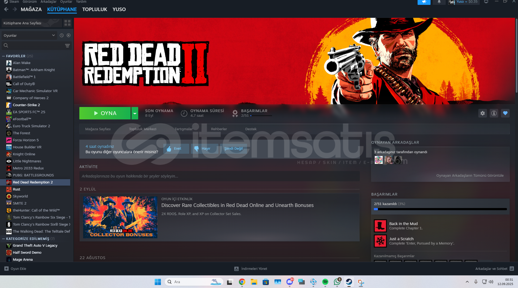Open the Yuso account dropdown

click(461, 2)
